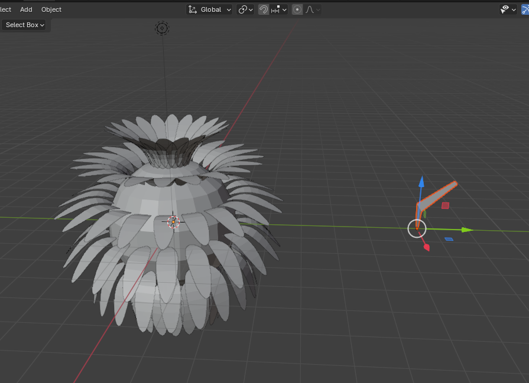Viewport: 529px width, 383px height.
Task: Toggle the blue gizmo button at the header's right edge
Action: coord(525,9)
